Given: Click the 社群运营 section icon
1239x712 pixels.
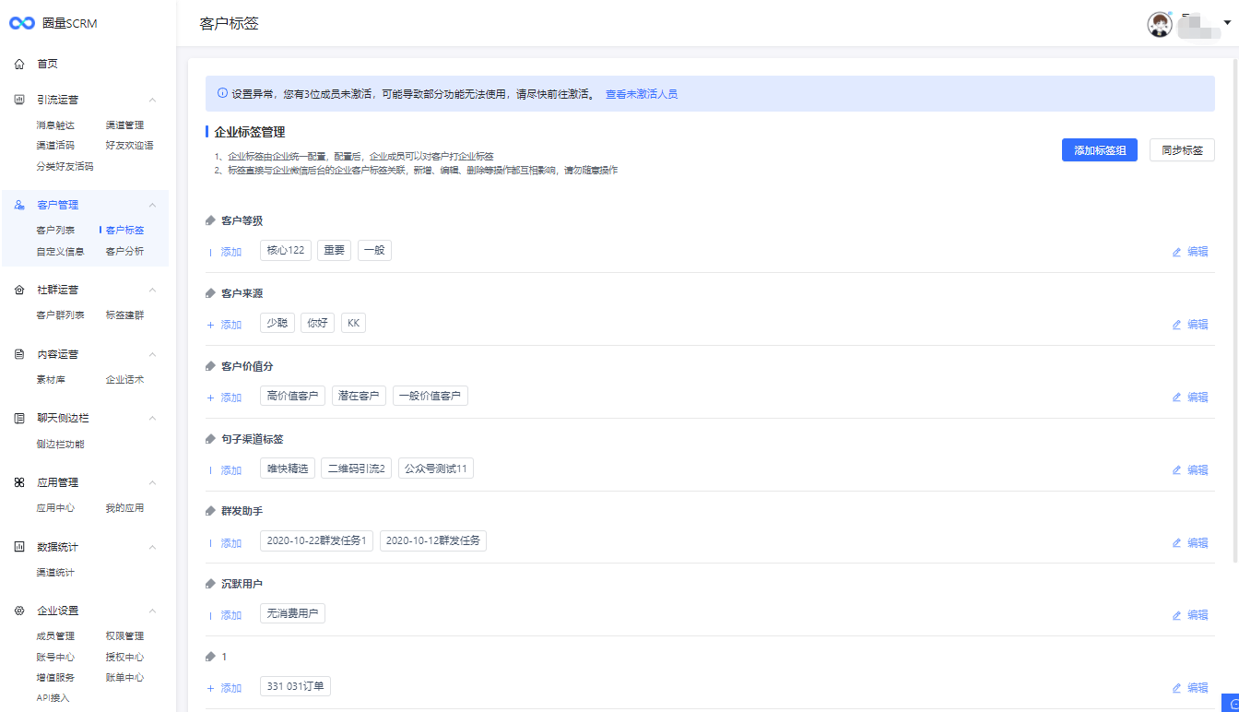Looking at the screenshot, I should (x=19, y=290).
